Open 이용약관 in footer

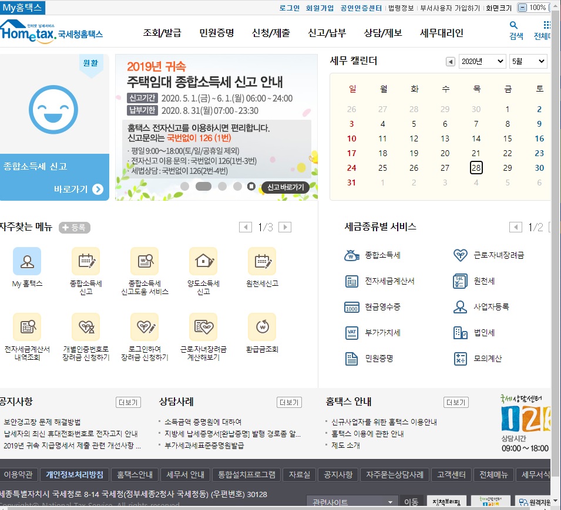pyautogui.click(x=18, y=475)
